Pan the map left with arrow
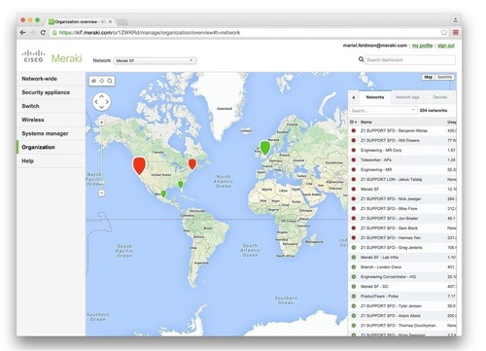 (96, 102)
